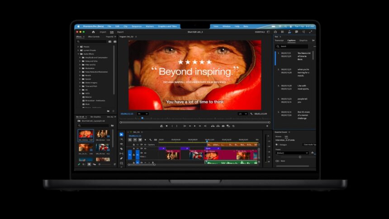Viewport: 389px width, 219px height.
Task: Click Clear Audio Type button
Action: [x=309, y=144]
